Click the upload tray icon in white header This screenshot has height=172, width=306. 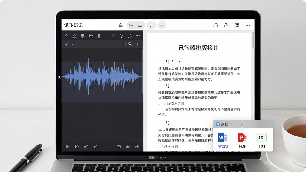pyautogui.click(x=226, y=25)
